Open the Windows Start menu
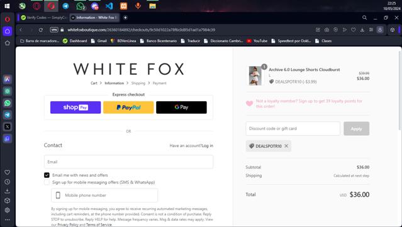This screenshot has height=227, width=402. (x=7, y=6)
